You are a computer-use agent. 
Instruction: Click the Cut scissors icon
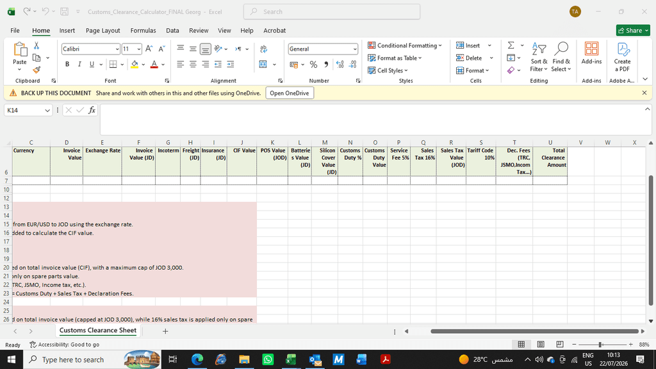(x=37, y=45)
